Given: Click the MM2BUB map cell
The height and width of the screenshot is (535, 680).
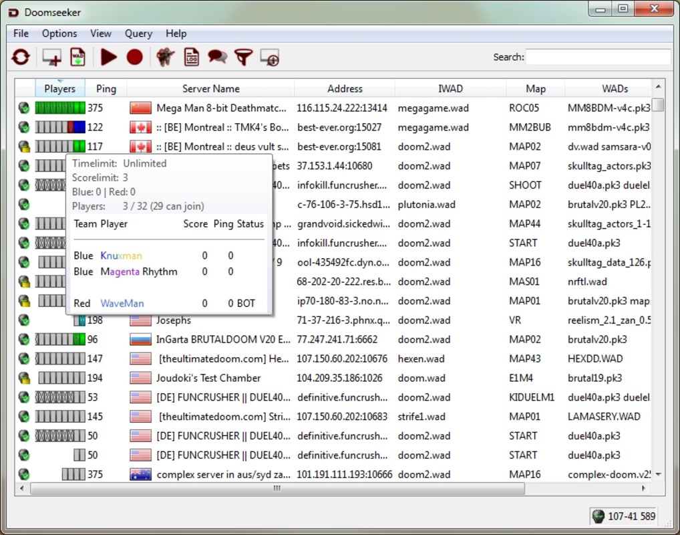Looking at the screenshot, I should [530, 127].
